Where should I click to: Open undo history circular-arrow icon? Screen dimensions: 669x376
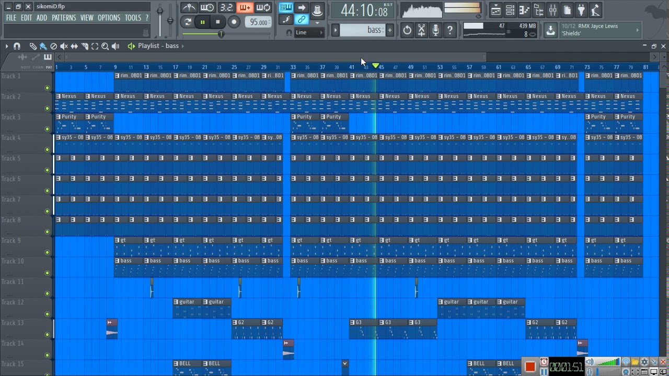tap(407, 30)
